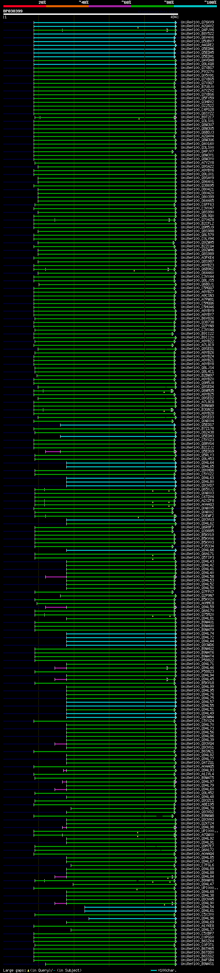
Task: Click UniRef100_C4PG28 label
Action: point(197,109)
